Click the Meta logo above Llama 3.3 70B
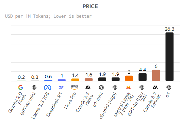Screen dimensions: 180x126 point(48,88)
